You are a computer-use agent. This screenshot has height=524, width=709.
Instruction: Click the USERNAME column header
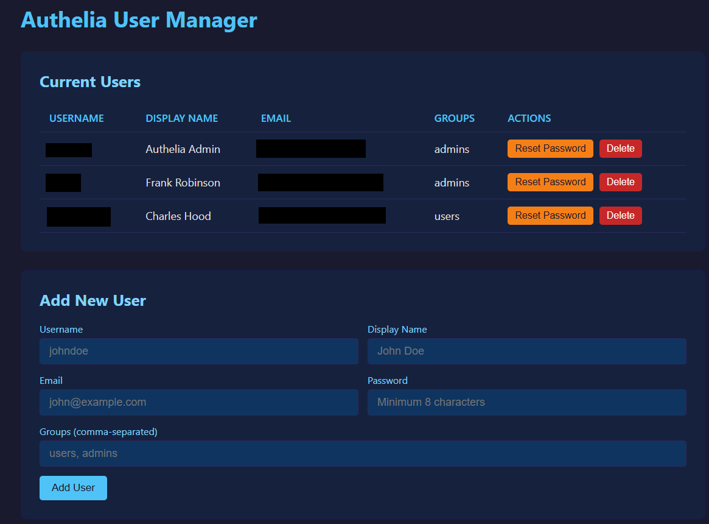[76, 118]
